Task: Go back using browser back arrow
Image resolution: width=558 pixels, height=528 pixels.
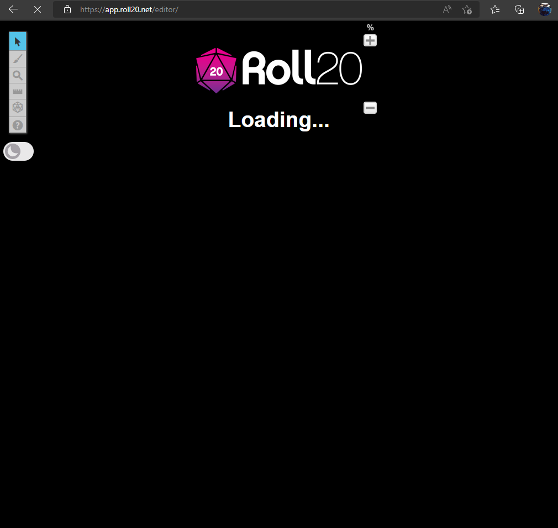Action: coord(13,9)
